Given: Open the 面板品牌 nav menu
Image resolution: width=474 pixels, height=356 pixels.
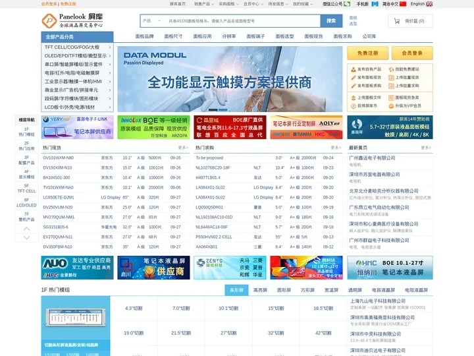Looking at the screenshot, I should tap(144, 36).
